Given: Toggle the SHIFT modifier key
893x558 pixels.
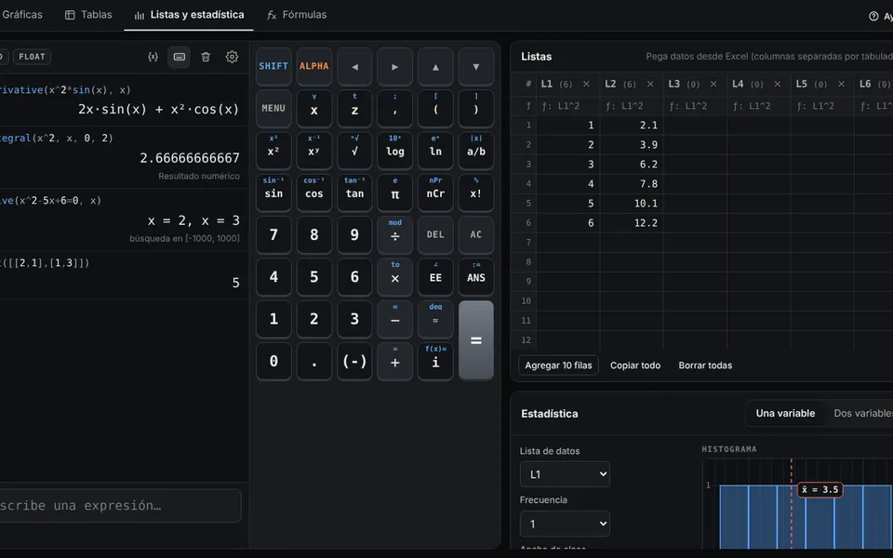Looking at the screenshot, I should pyautogui.click(x=273, y=67).
